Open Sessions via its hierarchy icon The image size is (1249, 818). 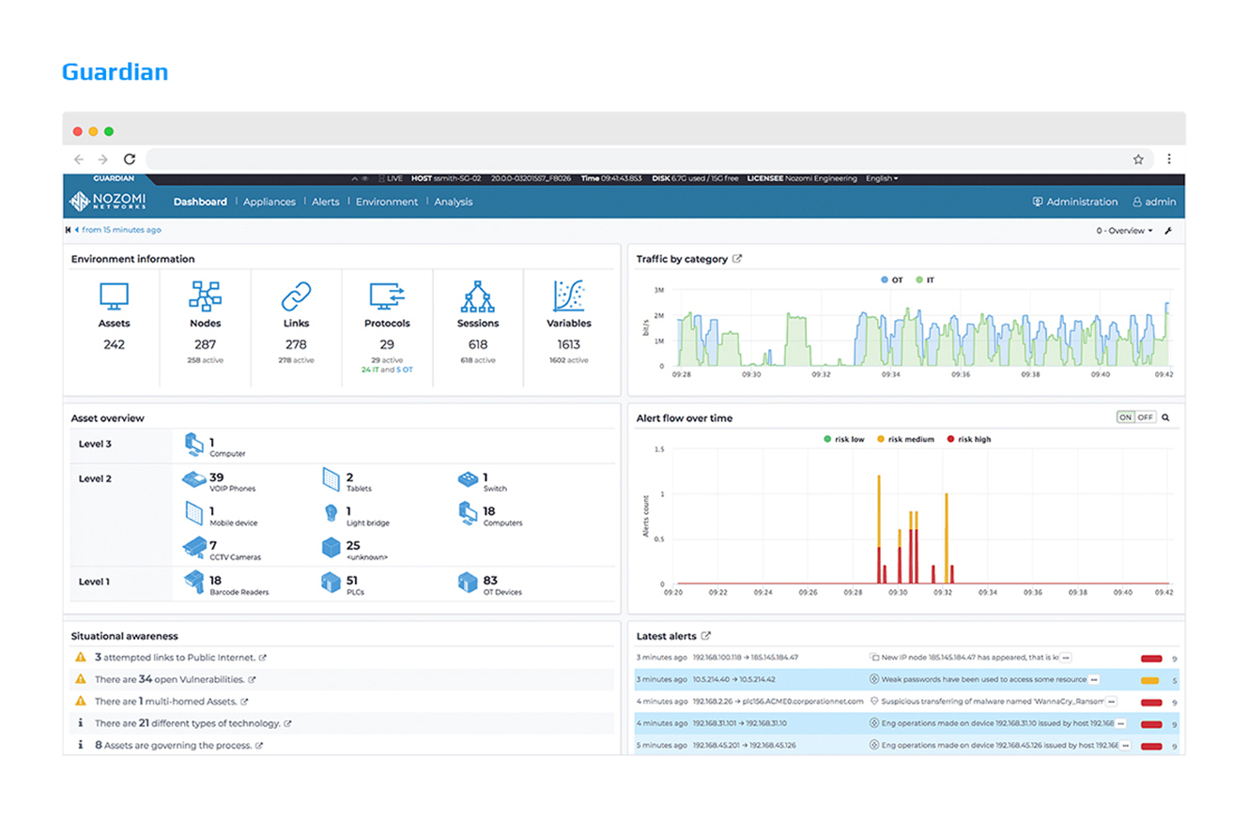click(478, 298)
